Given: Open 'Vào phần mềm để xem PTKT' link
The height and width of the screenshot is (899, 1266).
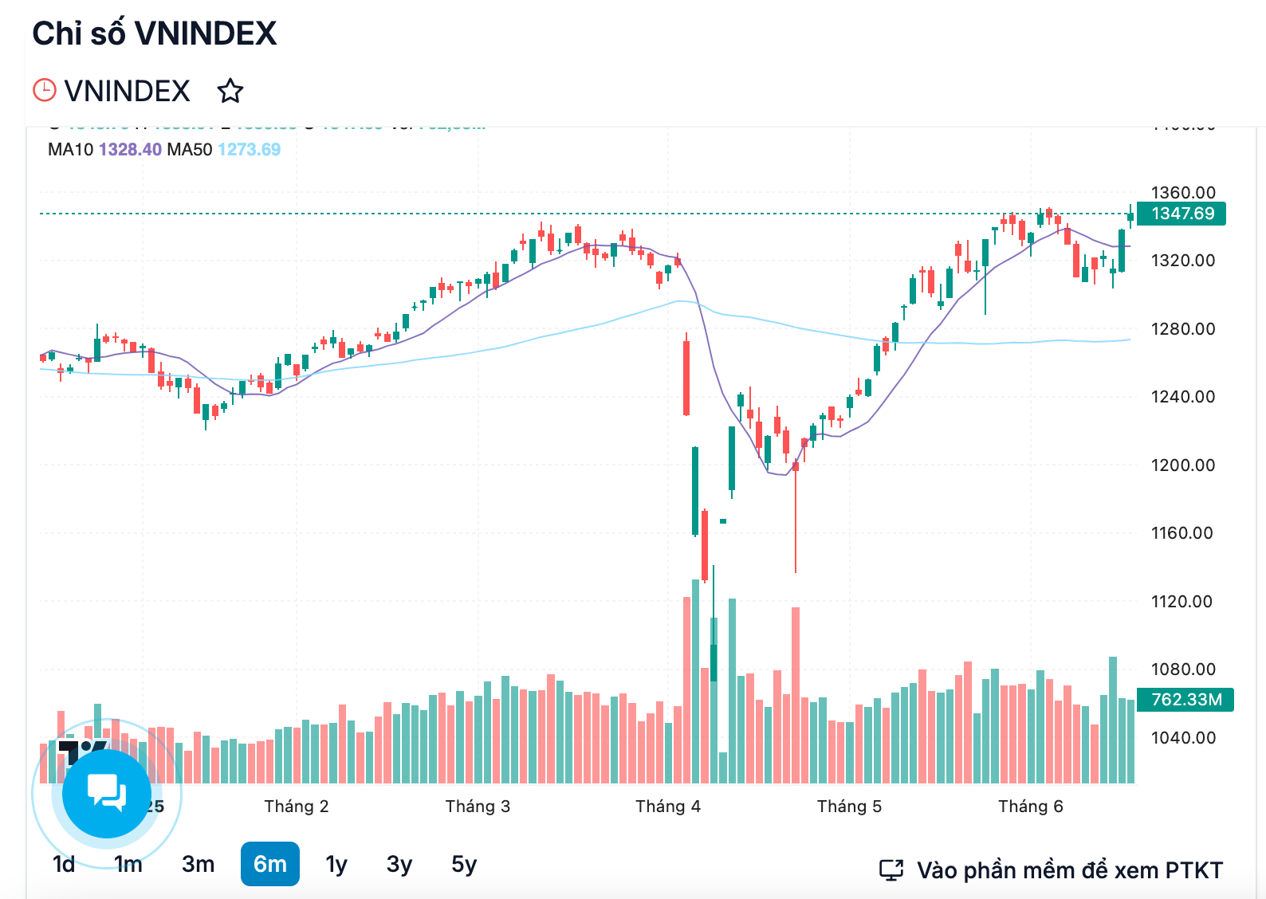Looking at the screenshot, I should [1069, 870].
